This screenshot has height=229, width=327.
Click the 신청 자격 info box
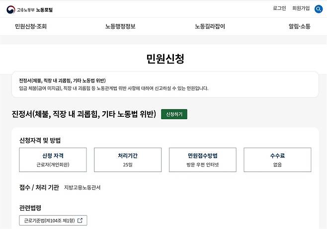point(53,159)
